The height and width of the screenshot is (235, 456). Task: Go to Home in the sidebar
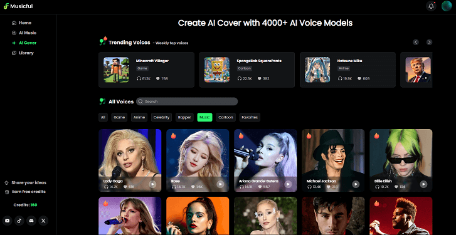click(21, 23)
